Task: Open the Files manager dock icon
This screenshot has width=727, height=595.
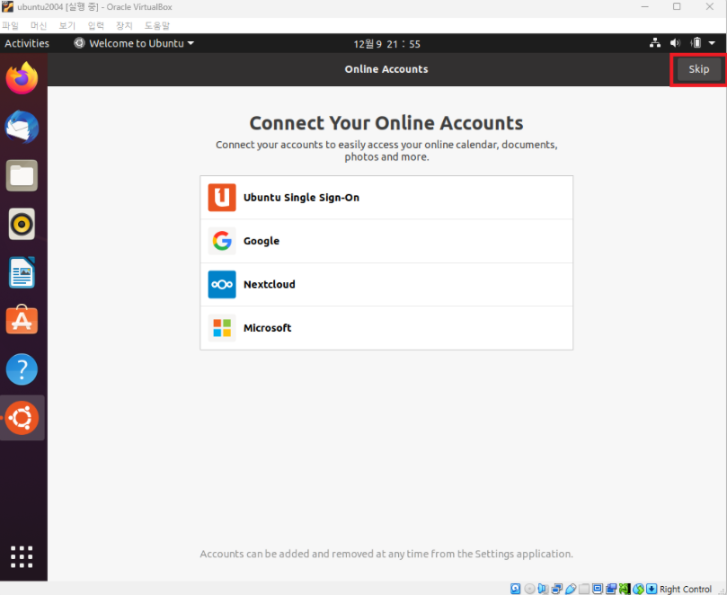Action: (x=22, y=175)
